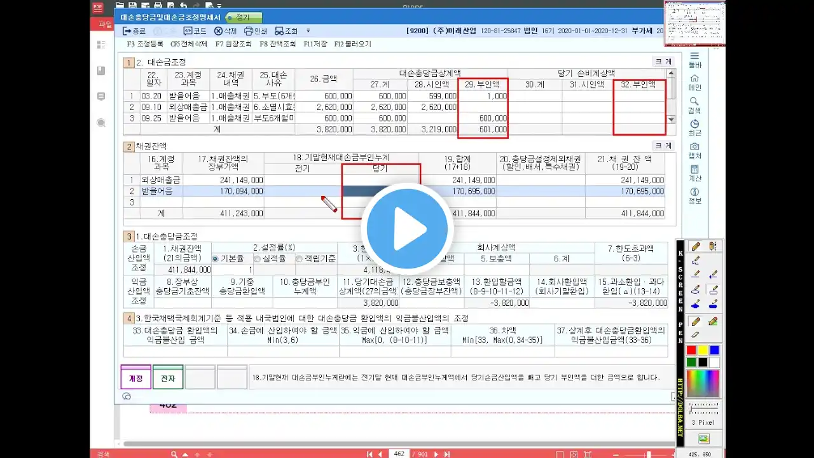Open the 정보 info sidebar icon
814x458 pixels.
[695, 196]
